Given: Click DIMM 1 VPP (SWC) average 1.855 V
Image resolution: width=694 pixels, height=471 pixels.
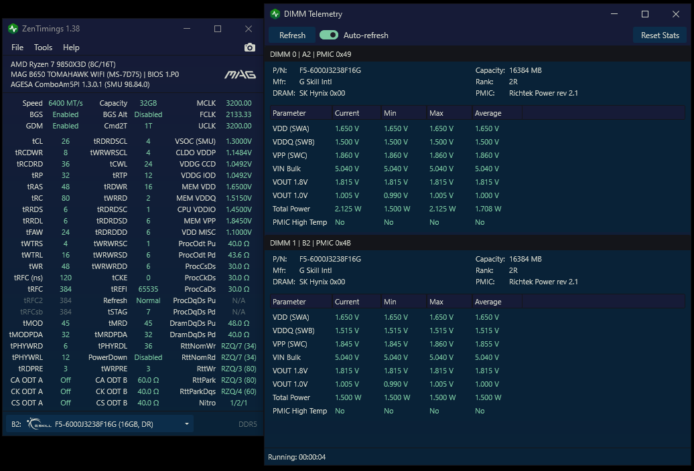Looking at the screenshot, I should (x=487, y=344).
